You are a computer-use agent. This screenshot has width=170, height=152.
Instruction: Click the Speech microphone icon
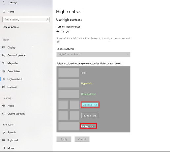point(4,132)
